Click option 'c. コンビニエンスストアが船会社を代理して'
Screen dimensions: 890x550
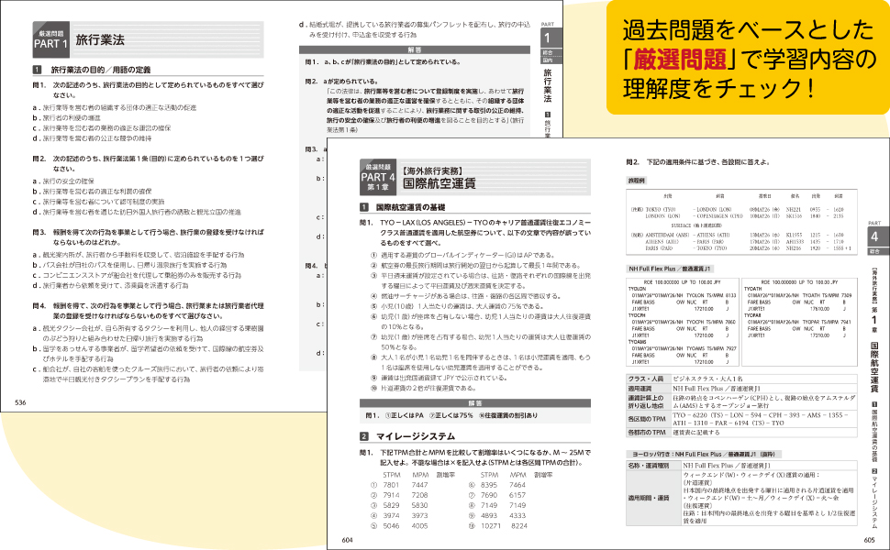137,275
